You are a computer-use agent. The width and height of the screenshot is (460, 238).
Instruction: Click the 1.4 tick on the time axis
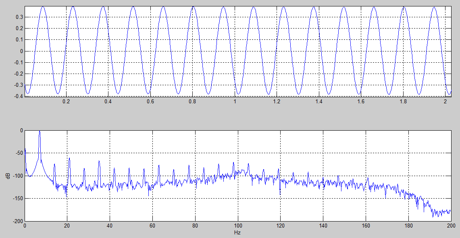click(x=319, y=101)
